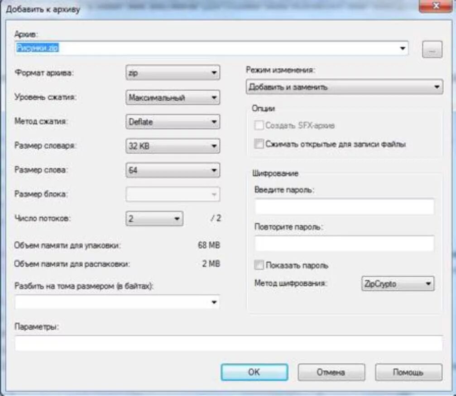Click the Шифрование group label
The image size is (456, 396).
point(275,173)
